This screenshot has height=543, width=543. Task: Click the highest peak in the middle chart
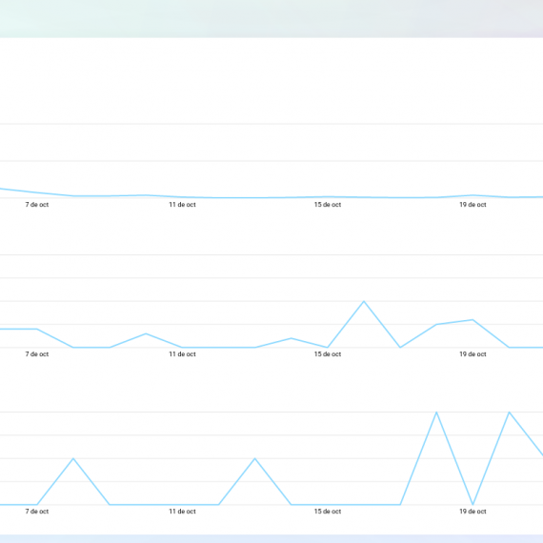364,302
